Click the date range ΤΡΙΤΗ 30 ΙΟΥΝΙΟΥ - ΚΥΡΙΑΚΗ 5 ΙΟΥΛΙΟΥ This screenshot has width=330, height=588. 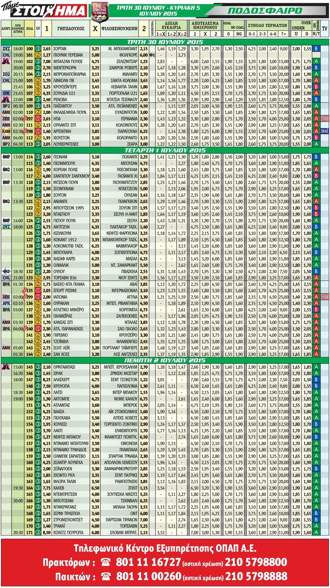(158, 11)
